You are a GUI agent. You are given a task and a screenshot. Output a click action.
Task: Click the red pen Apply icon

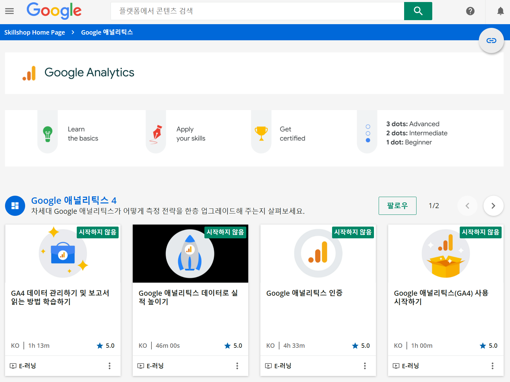[156, 134]
